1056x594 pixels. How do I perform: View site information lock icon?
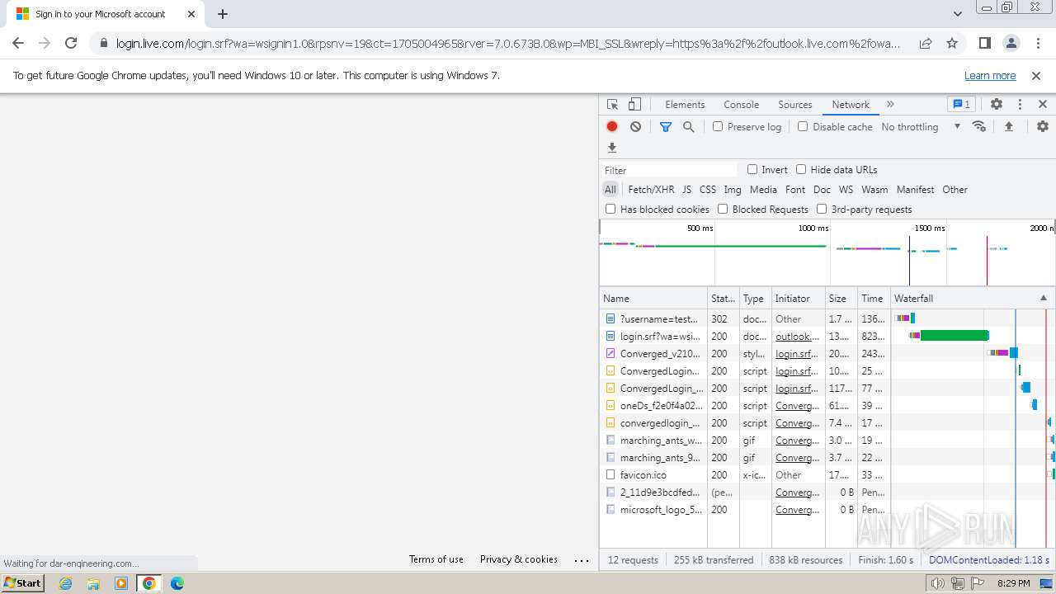[x=103, y=44]
